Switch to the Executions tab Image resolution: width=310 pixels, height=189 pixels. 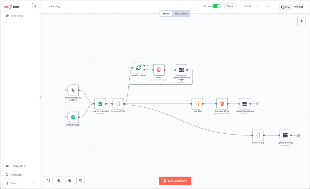point(181,14)
